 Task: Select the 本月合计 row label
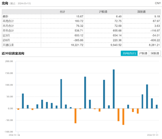[x=8, y=26]
